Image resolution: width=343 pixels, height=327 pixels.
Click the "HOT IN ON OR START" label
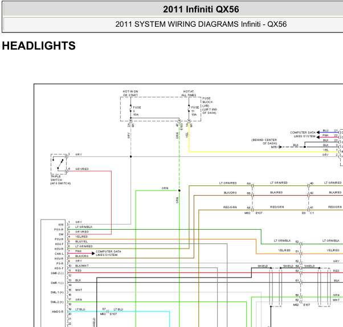pos(130,93)
